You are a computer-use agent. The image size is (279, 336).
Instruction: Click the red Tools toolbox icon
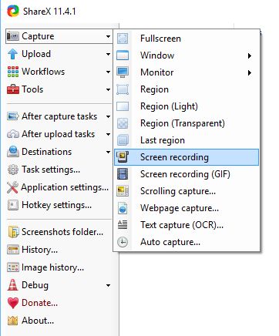pyautogui.click(x=13, y=89)
